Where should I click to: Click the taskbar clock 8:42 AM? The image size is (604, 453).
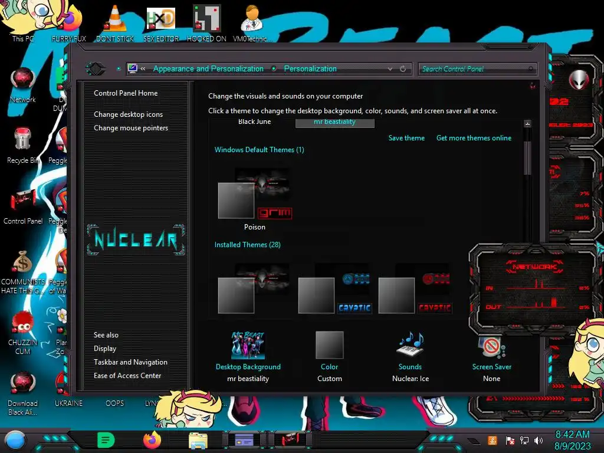(572, 435)
